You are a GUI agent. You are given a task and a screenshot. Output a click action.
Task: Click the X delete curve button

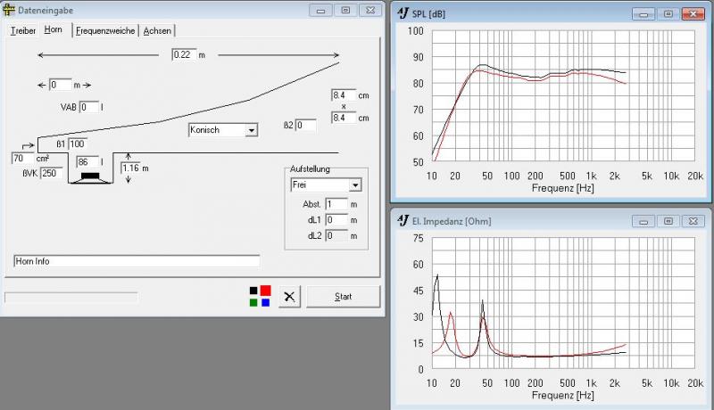pyautogui.click(x=289, y=297)
